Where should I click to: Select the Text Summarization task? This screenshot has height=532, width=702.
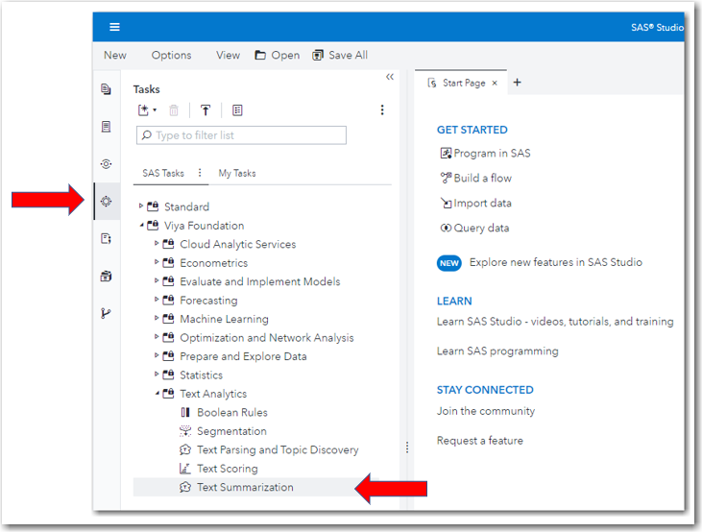[x=245, y=488]
